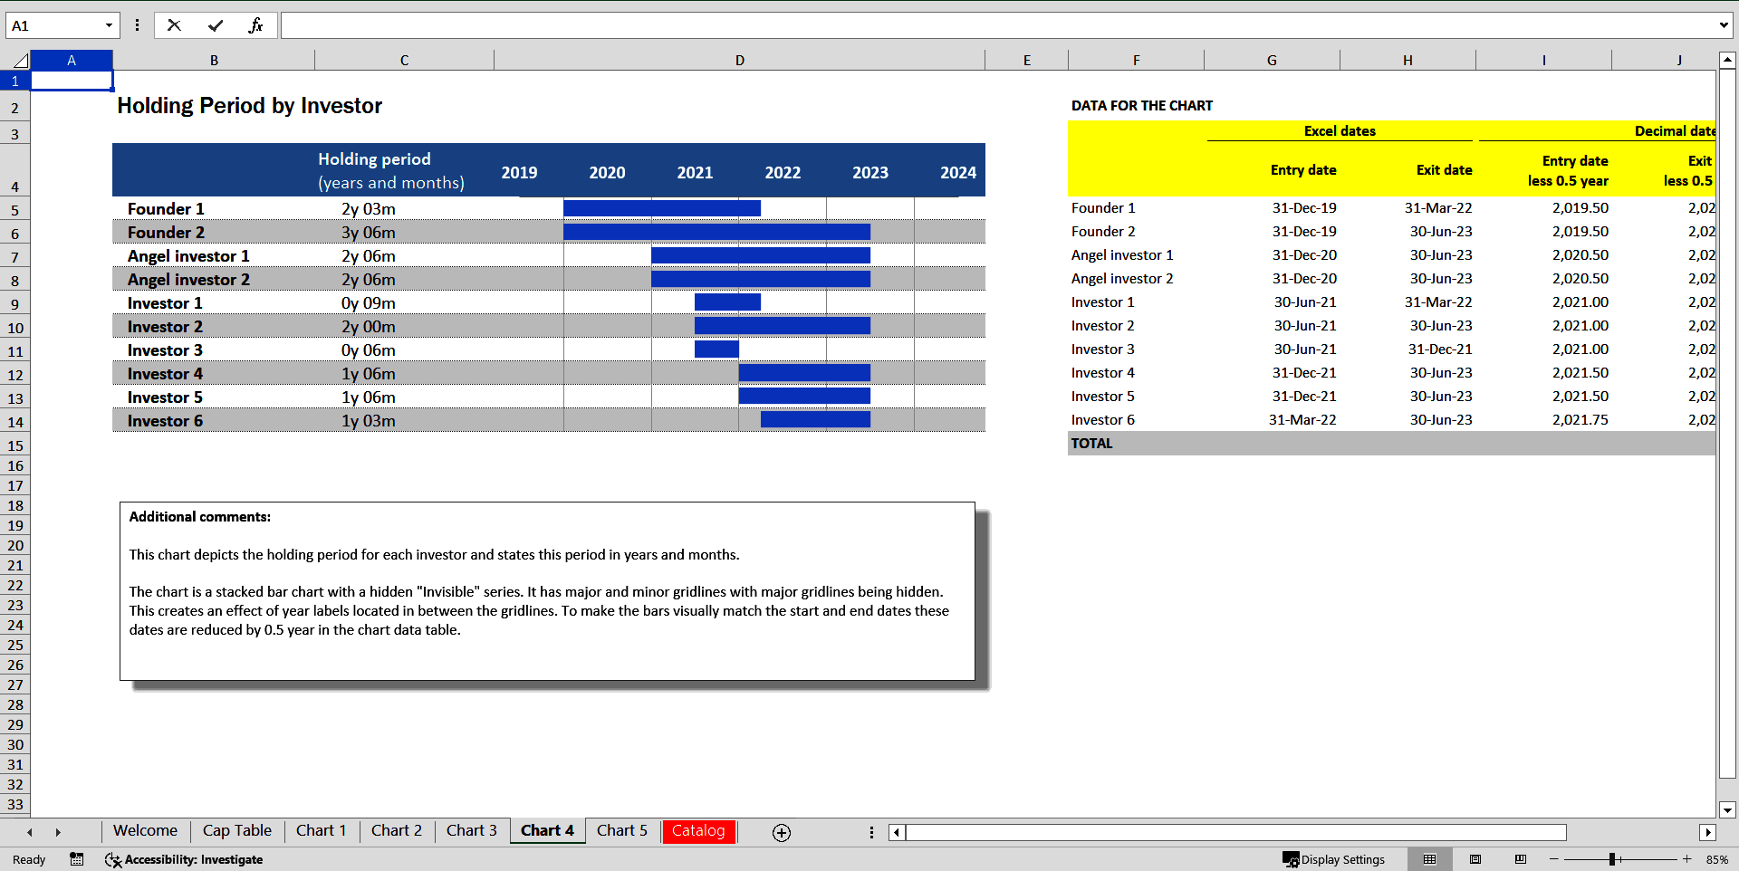The height and width of the screenshot is (871, 1739).
Task: Open the red Catalog sheet tab
Action: [x=698, y=831]
